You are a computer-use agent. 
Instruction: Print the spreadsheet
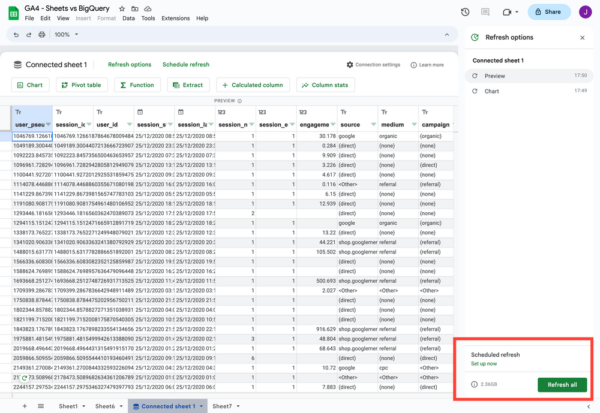[41, 34]
